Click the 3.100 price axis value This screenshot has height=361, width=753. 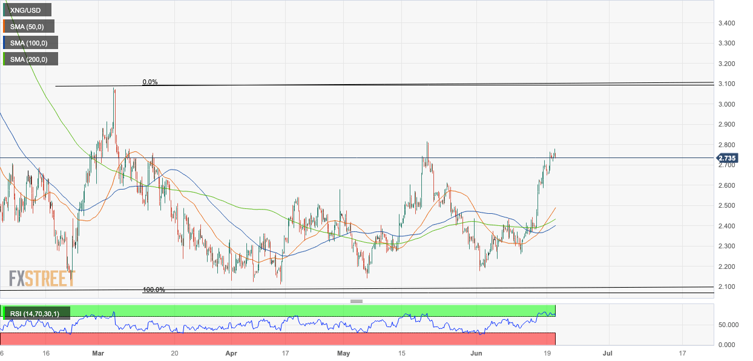(727, 84)
